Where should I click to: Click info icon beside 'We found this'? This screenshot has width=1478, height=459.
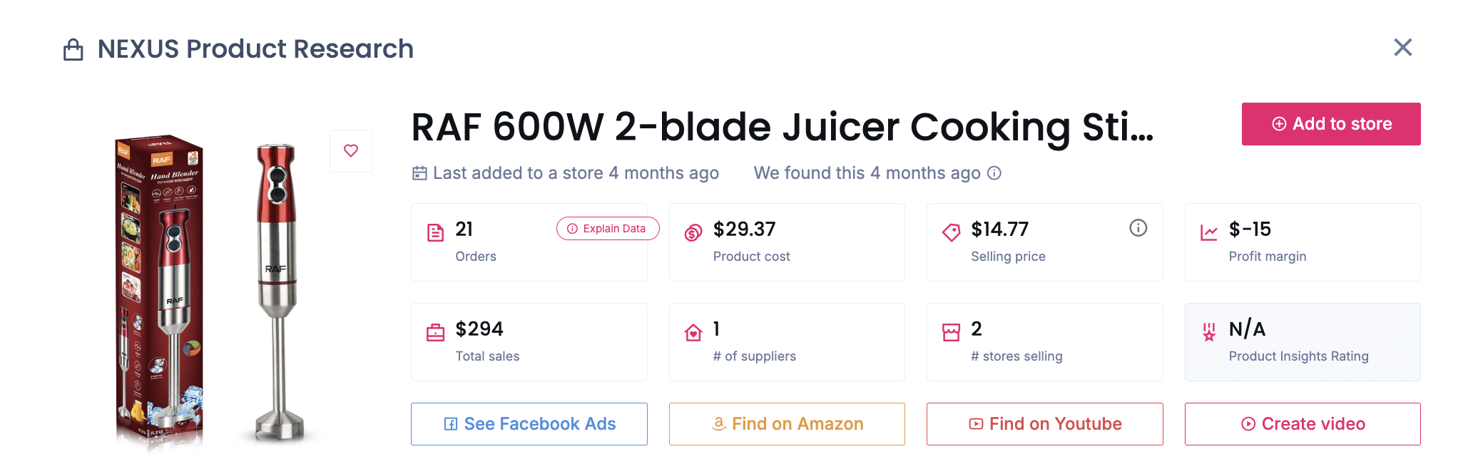pyautogui.click(x=994, y=173)
